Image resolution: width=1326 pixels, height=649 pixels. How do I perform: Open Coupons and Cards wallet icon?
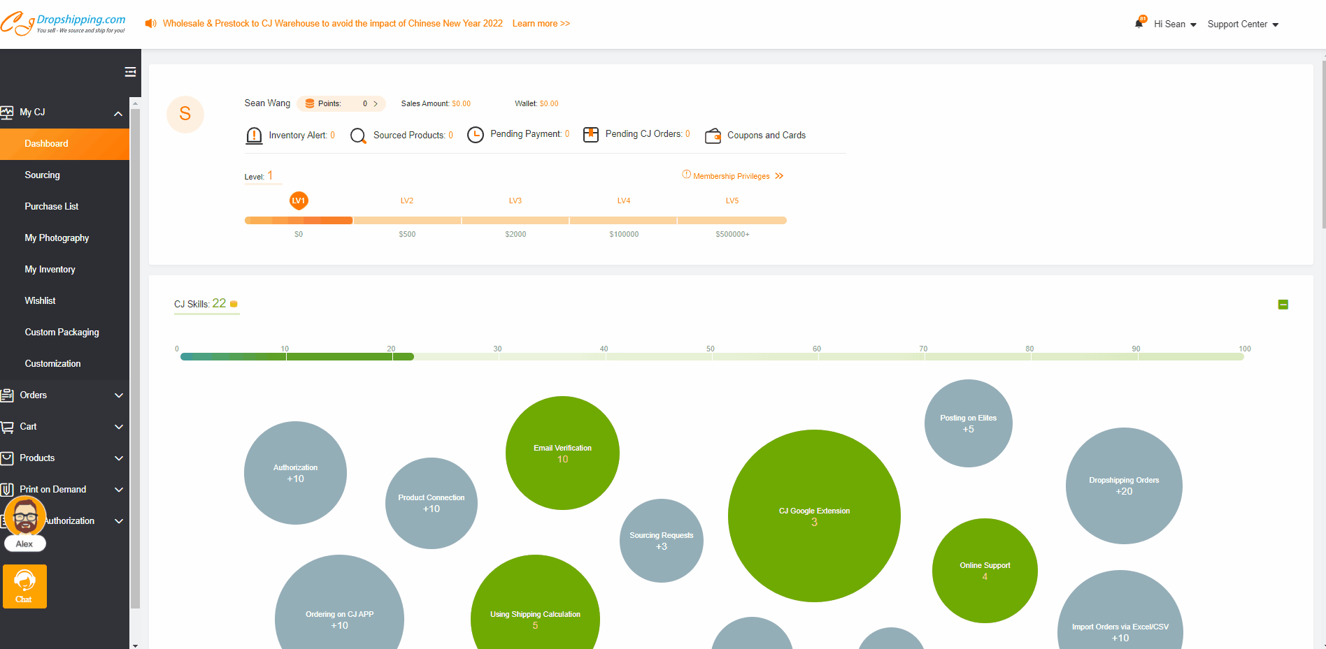[713, 136]
